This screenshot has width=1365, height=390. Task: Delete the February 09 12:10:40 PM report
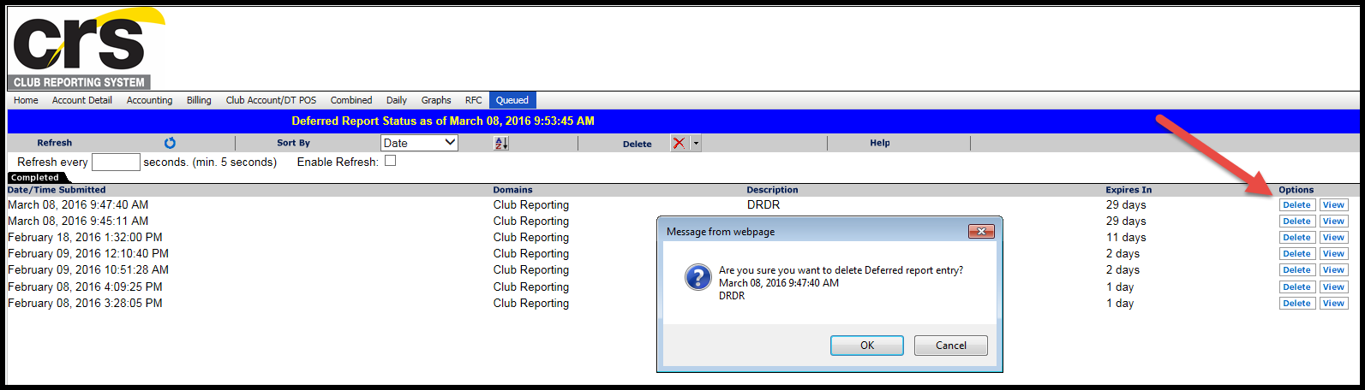[x=1296, y=254]
